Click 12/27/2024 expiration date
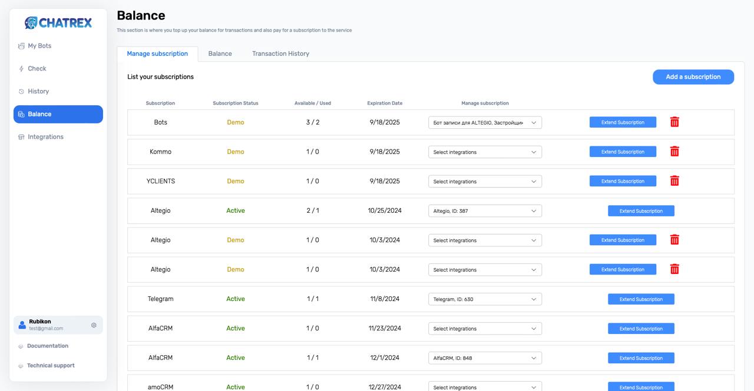Image resolution: width=754 pixels, height=391 pixels. click(385, 387)
